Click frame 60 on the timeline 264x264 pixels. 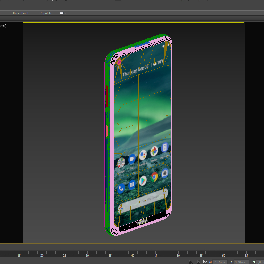tap(224, 255)
